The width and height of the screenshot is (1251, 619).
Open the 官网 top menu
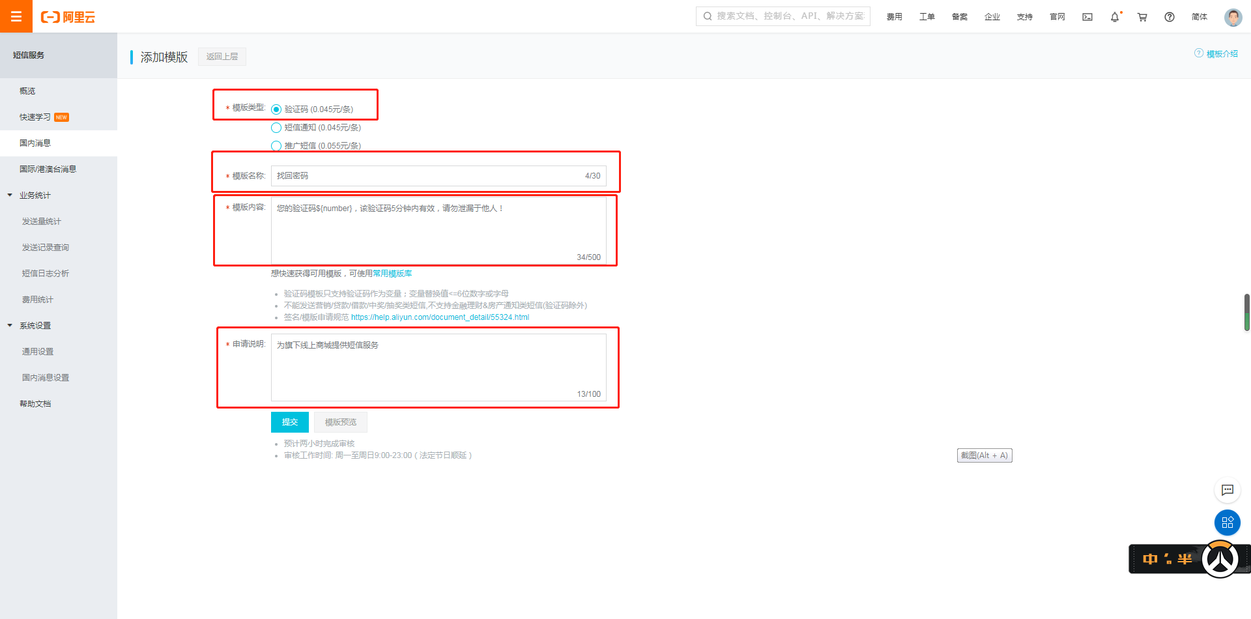1057,17
